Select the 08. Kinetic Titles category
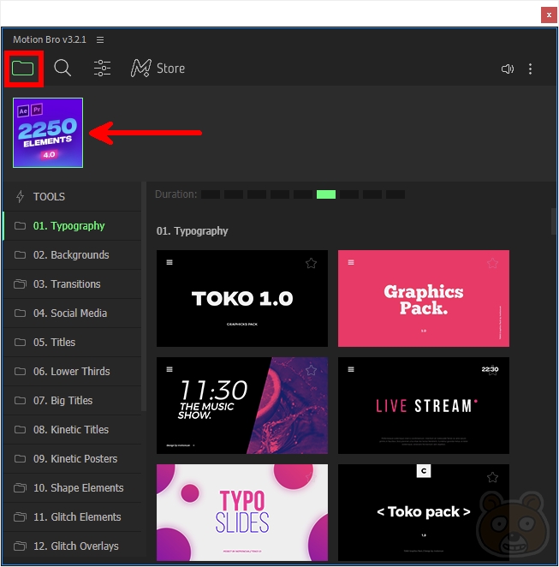This screenshot has width=559, height=567. (72, 430)
